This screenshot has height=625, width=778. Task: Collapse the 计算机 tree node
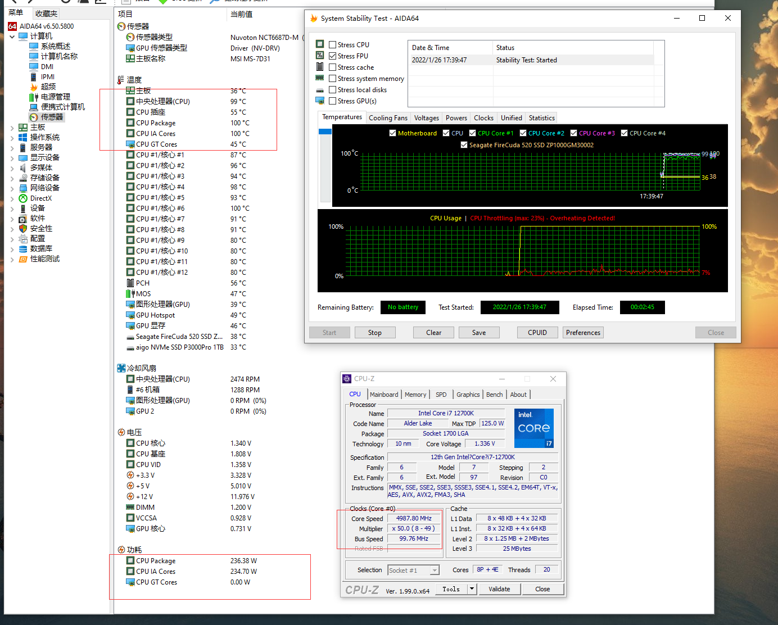12,37
